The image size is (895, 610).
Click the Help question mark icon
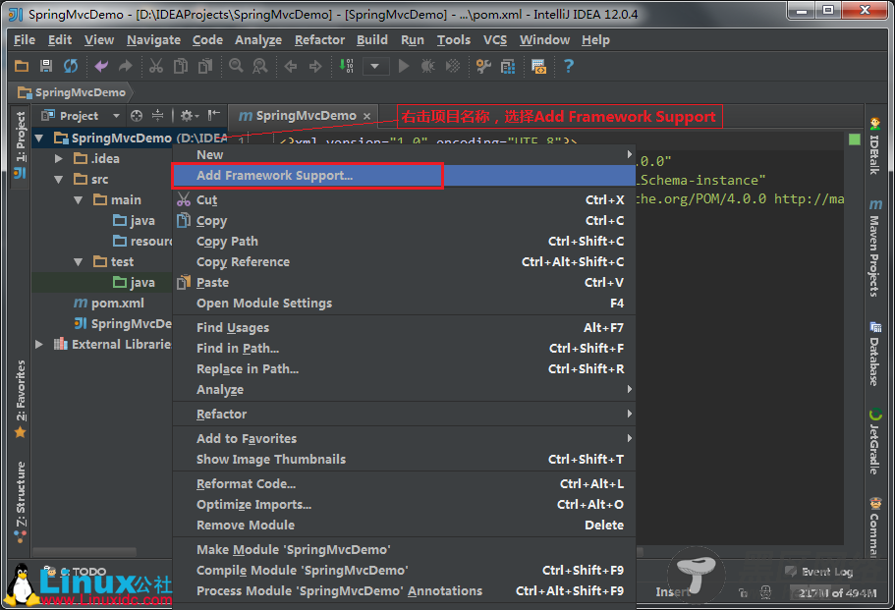[569, 66]
